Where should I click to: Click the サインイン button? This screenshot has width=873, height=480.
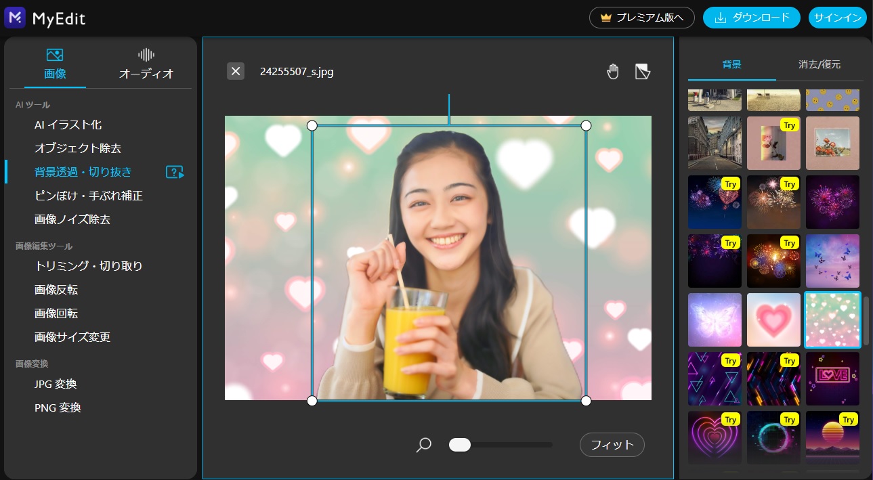(x=838, y=18)
